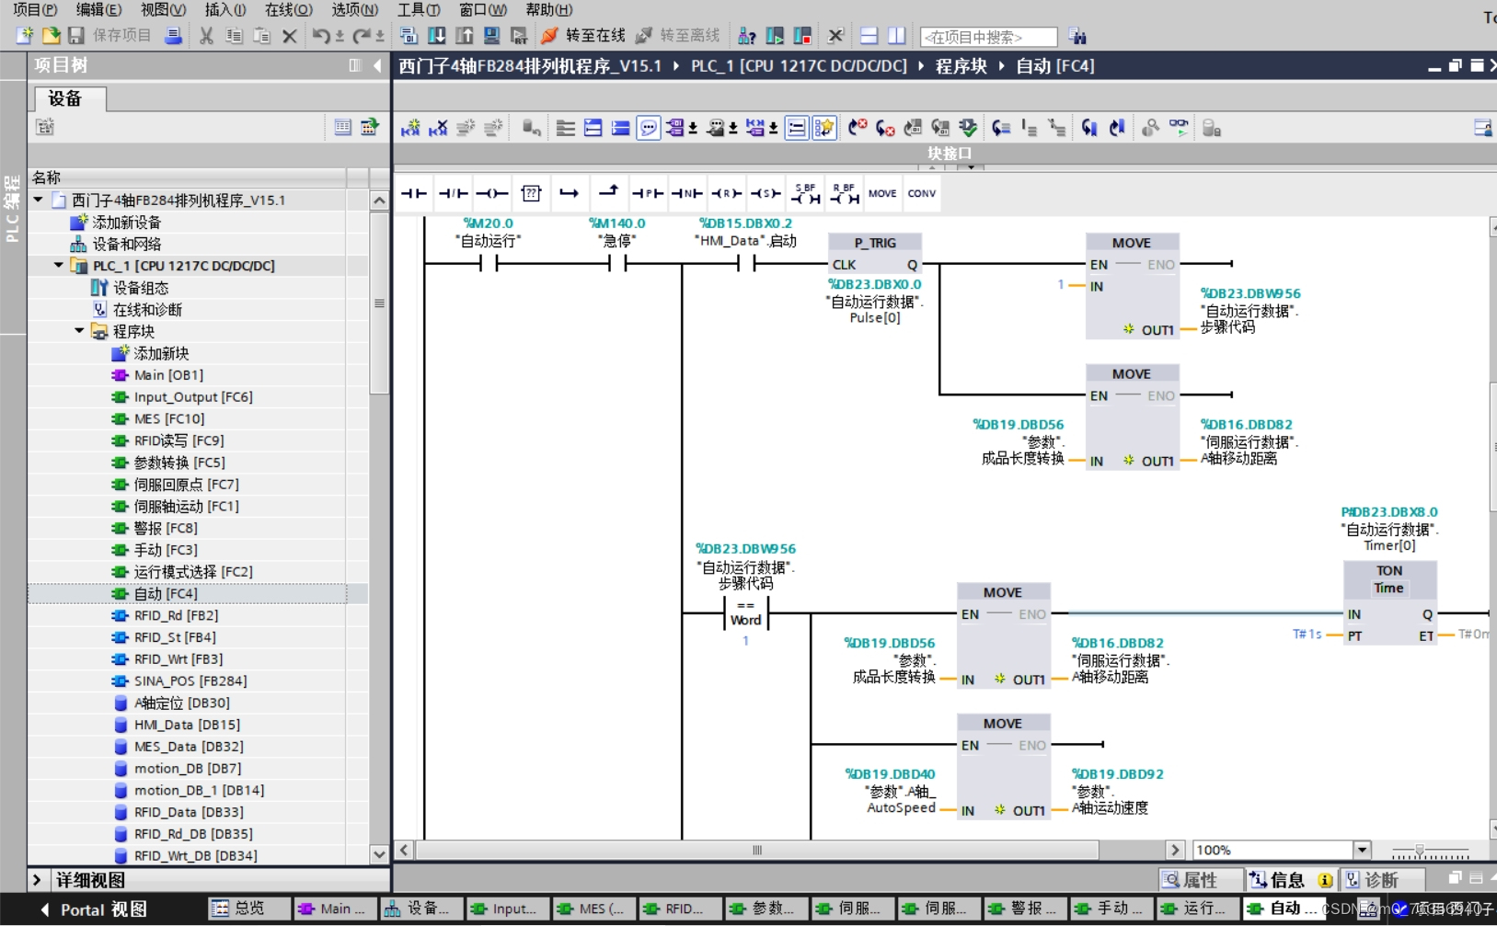Insert the set (S) coil

tap(766, 193)
